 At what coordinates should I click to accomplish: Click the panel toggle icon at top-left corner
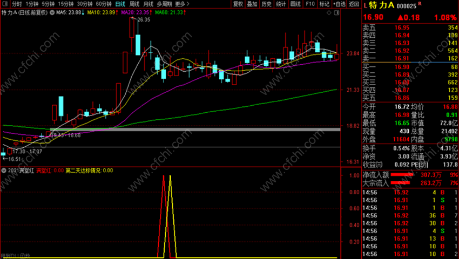5,4
